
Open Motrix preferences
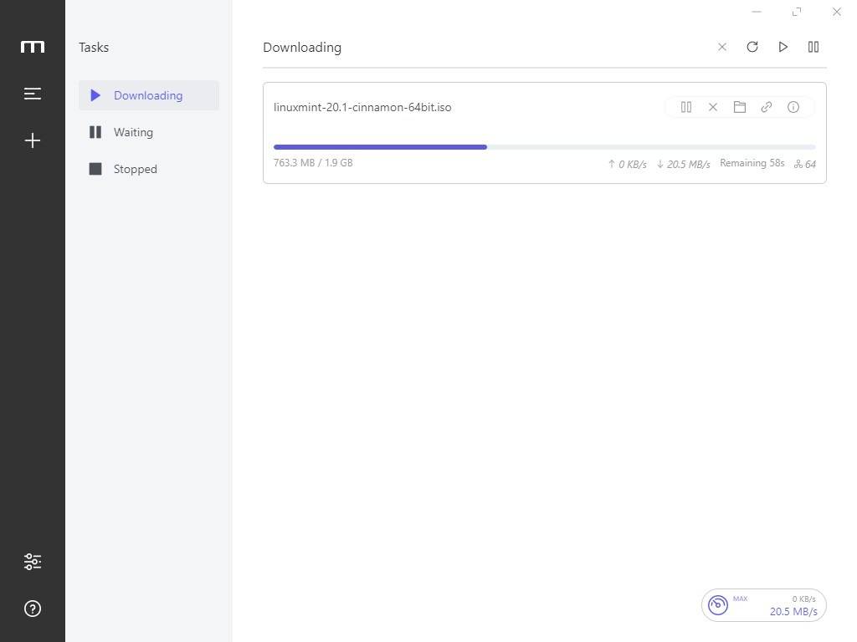(32, 561)
